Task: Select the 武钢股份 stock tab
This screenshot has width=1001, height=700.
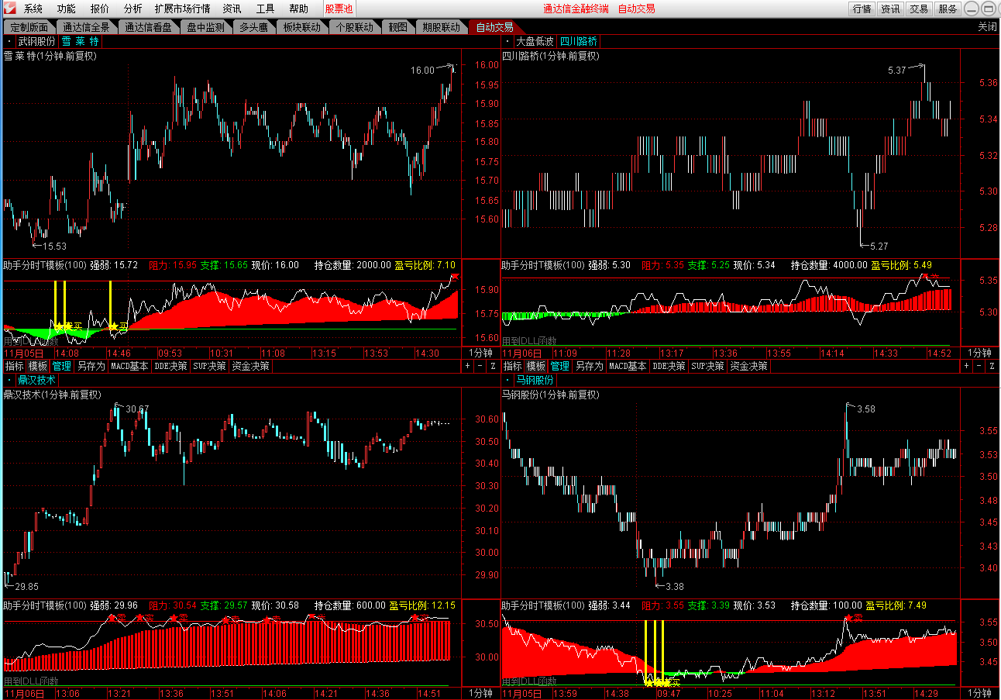Action: click(36, 42)
